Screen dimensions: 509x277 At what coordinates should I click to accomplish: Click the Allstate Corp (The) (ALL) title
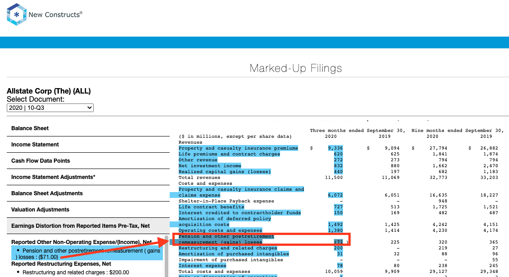click(49, 91)
